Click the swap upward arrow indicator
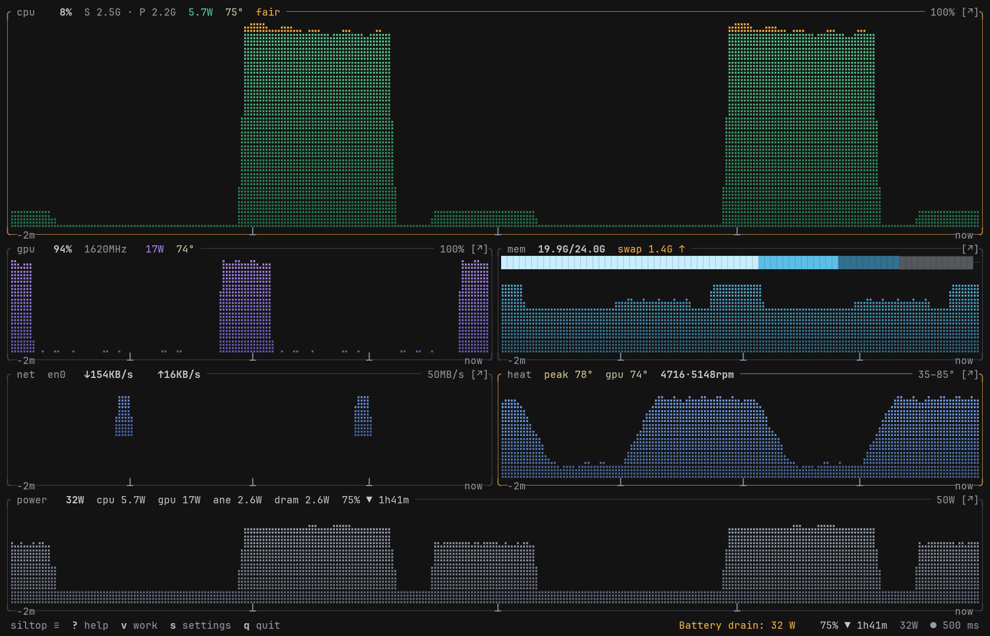990x636 pixels. pos(682,249)
